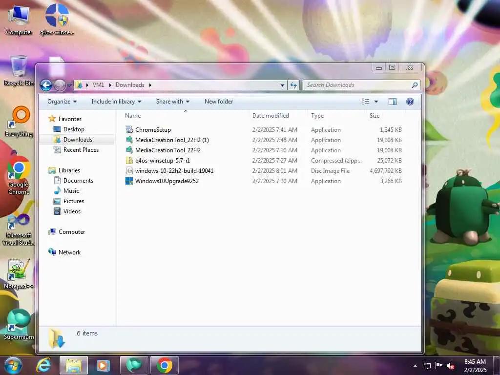Click the muted volume tray icon
The image size is (500, 375).
coord(451,366)
